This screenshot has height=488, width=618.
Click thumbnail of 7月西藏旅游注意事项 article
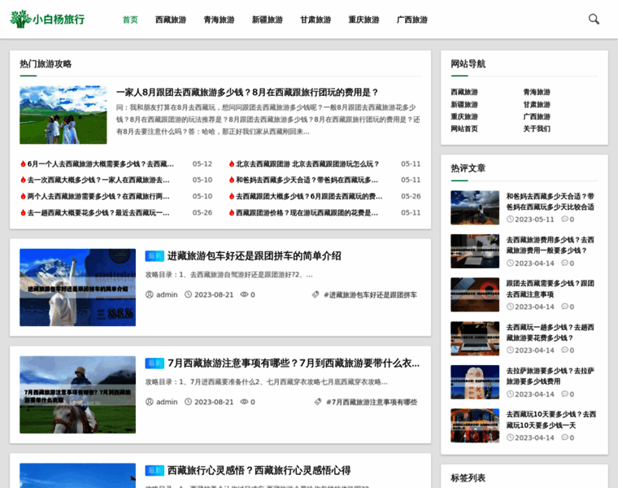(x=77, y=394)
